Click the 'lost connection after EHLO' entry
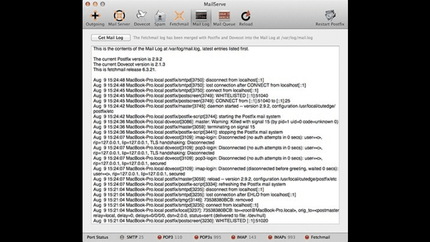 [x=195, y=195]
